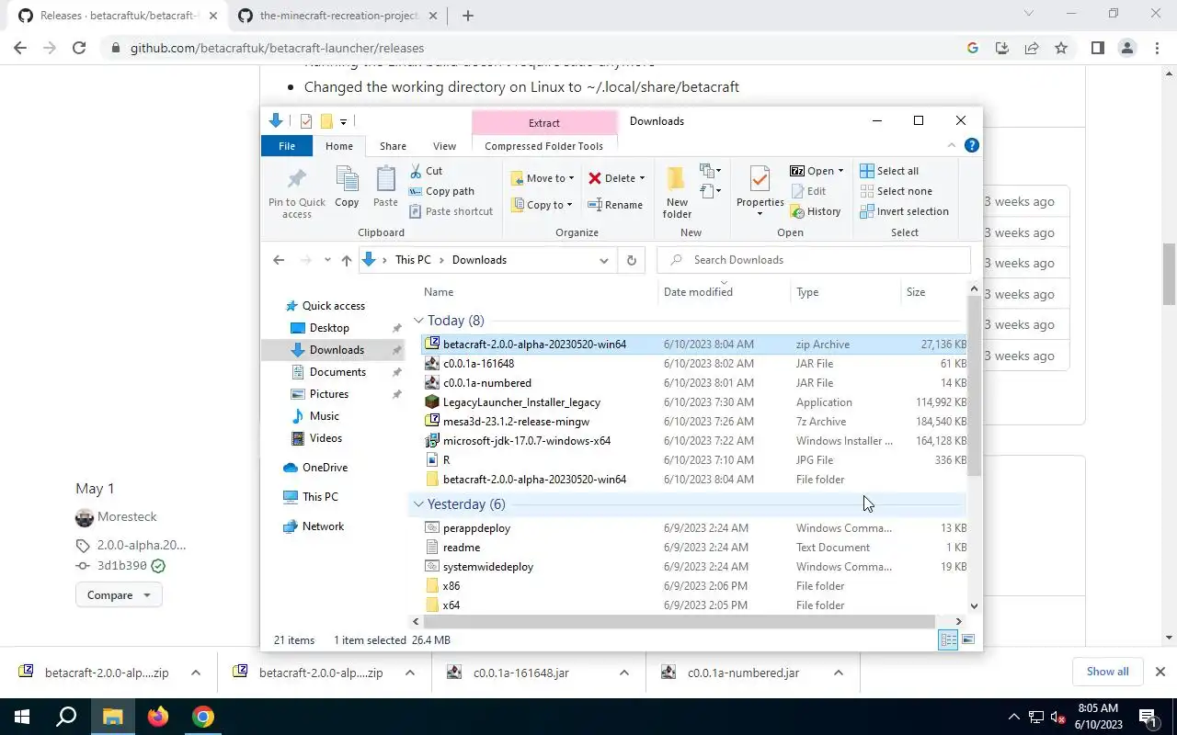Switch to Details view layout icon
The width and height of the screenshot is (1177, 735).
tap(947, 640)
